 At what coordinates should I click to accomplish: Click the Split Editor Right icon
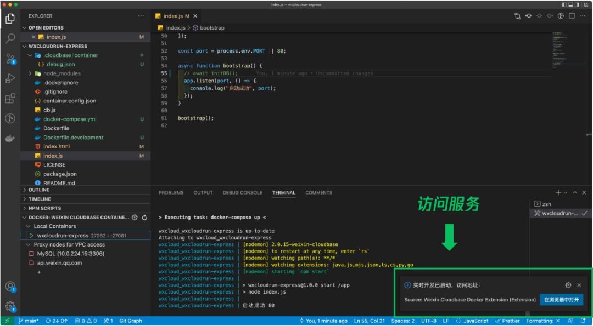click(572, 16)
